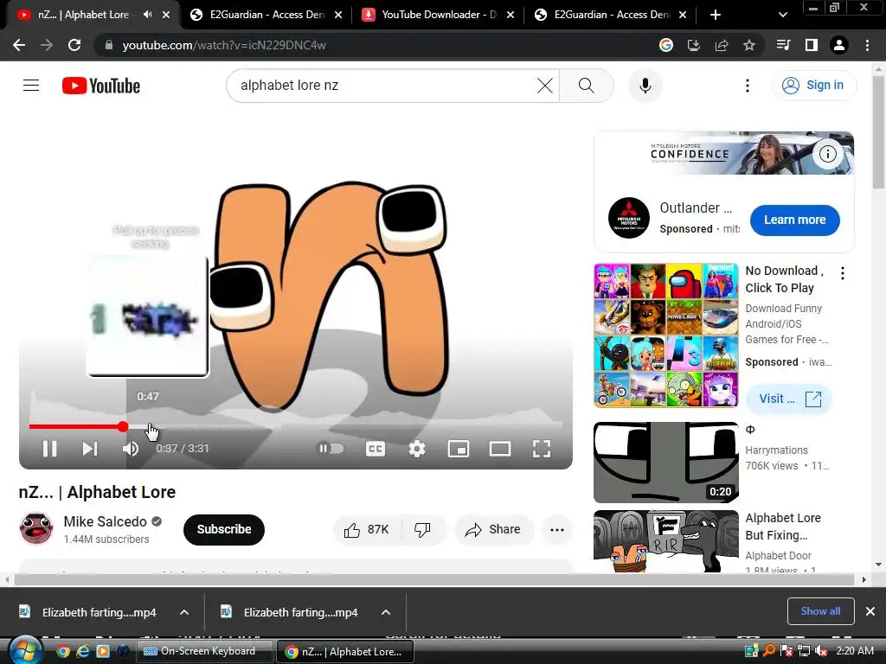Screen dimensions: 886x664
Task: Click the red scrubber handle on timeline
Action: (123, 427)
